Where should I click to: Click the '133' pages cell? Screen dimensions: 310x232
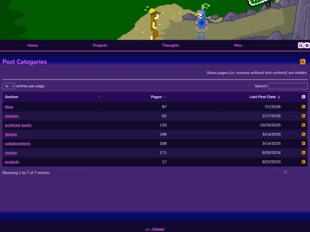pos(163,125)
